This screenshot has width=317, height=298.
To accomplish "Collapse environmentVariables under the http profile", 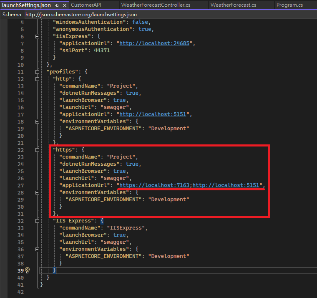I will 38,121.
